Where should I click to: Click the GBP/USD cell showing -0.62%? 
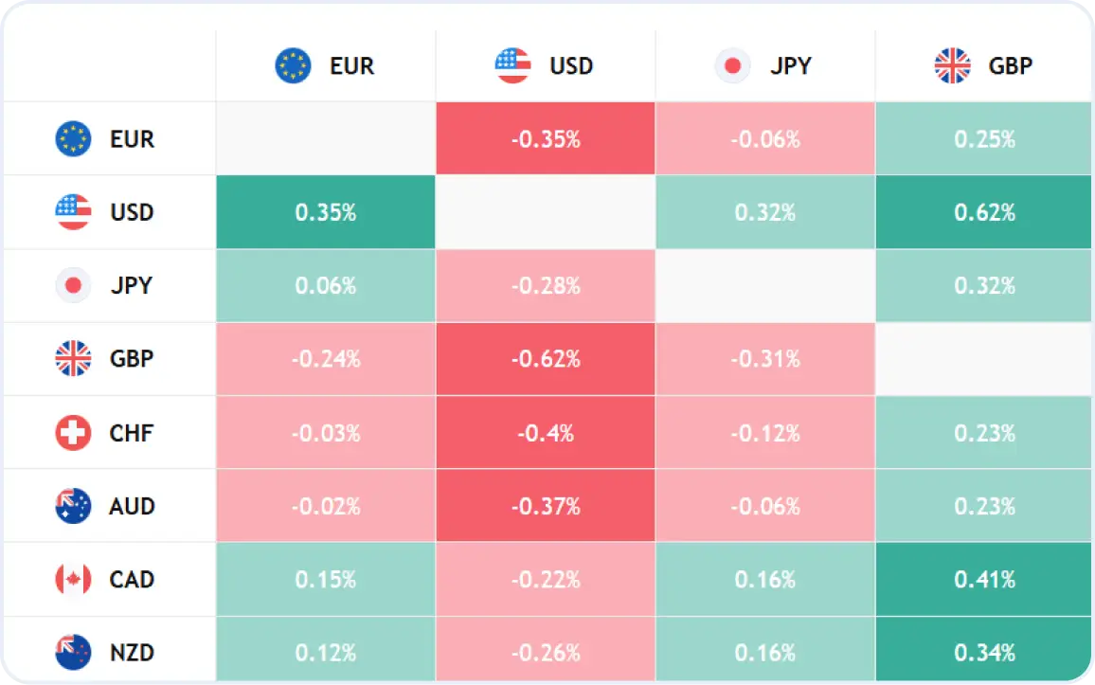click(546, 359)
